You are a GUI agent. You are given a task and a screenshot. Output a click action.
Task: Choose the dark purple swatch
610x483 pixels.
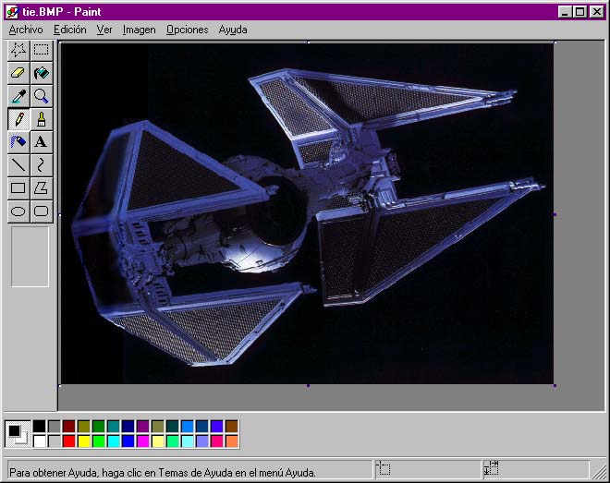[142, 427]
